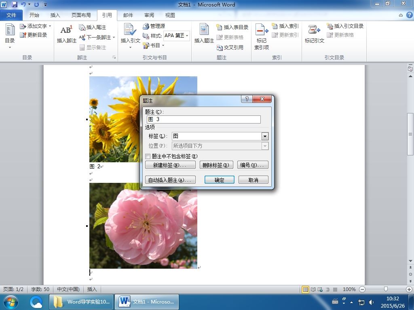Save the document using the toolbar save icon

(x=15, y=4)
